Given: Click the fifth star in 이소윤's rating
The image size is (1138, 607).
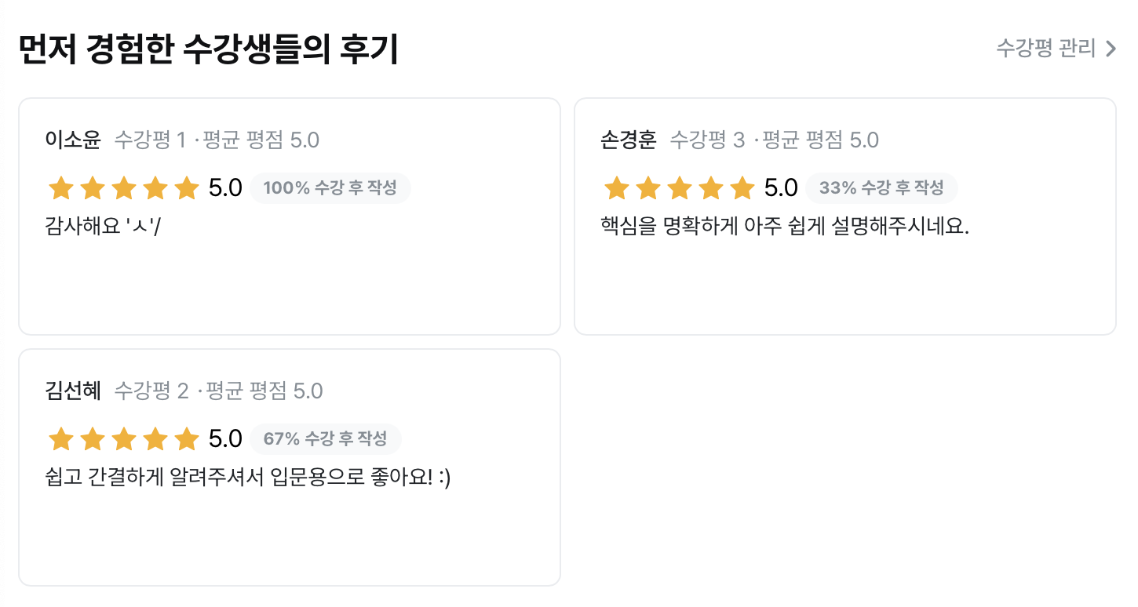Looking at the screenshot, I should (x=187, y=187).
